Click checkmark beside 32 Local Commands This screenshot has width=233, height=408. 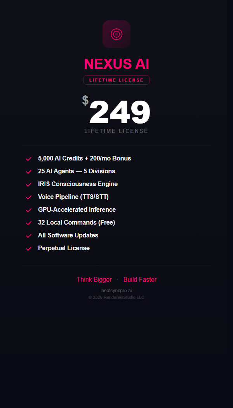point(29,223)
